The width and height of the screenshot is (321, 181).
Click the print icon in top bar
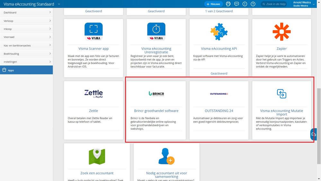[228, 4]
